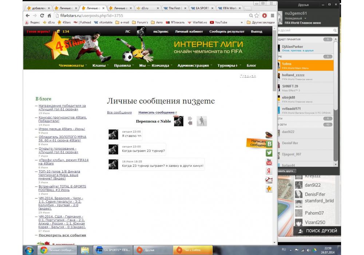Click the Chrome home icon

(49, 16)
